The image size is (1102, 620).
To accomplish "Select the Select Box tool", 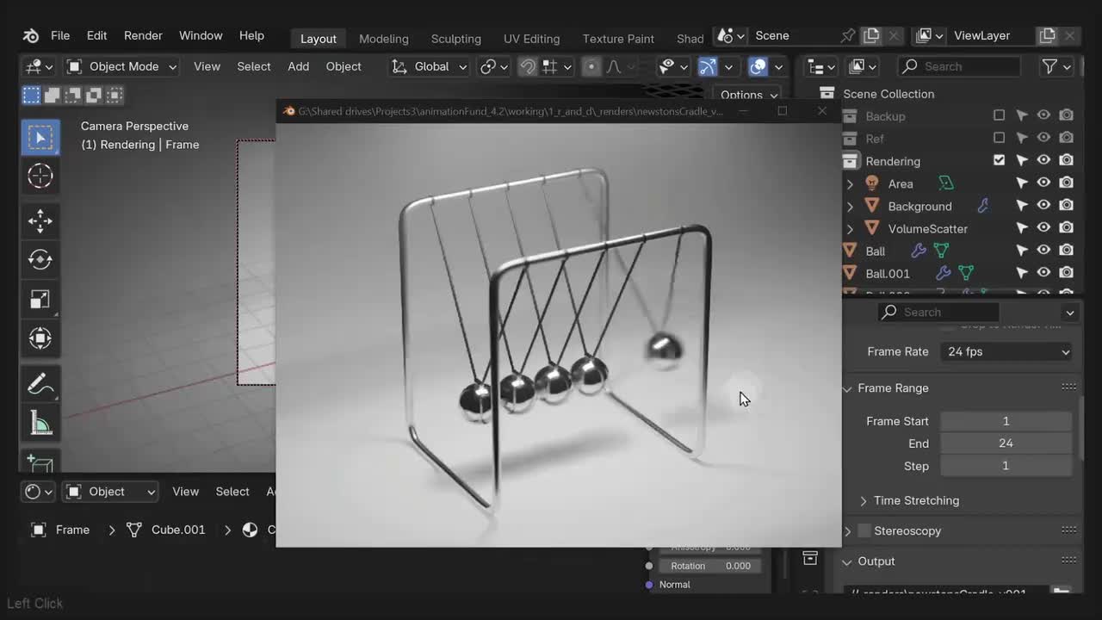I will (x=40, y=137).
